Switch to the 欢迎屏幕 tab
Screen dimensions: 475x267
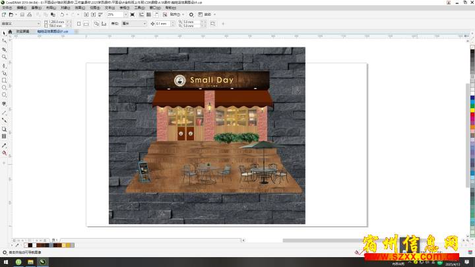tap(22, 31)
